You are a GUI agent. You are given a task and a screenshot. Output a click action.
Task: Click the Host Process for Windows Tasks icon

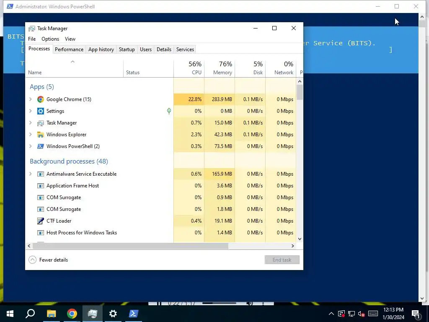[x=41, y=233]
